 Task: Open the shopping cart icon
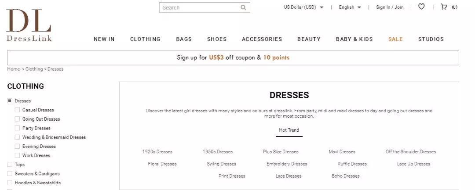coord(444,7)
